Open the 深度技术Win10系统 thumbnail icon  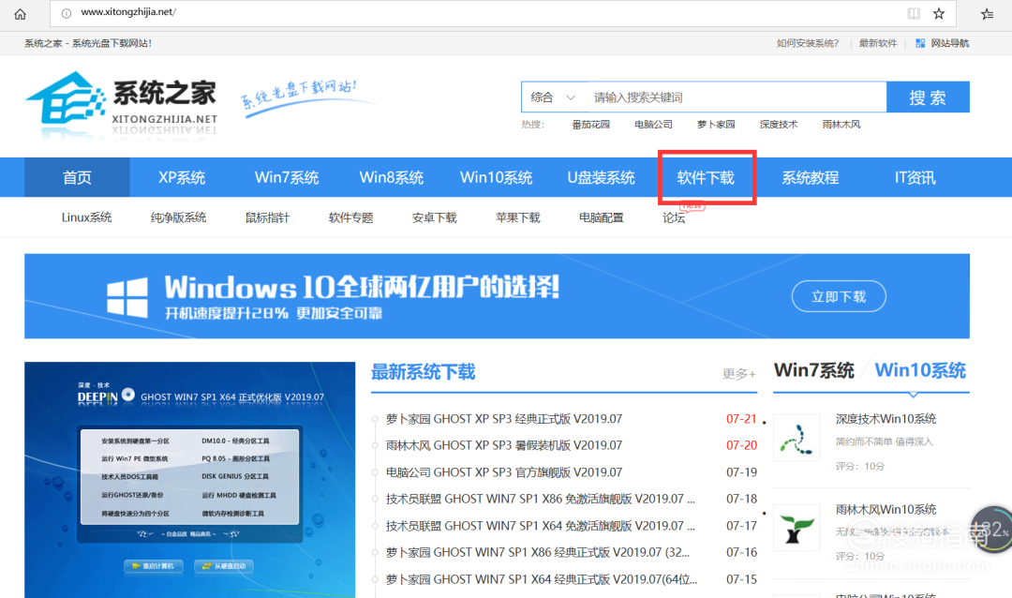click(796, 438)
